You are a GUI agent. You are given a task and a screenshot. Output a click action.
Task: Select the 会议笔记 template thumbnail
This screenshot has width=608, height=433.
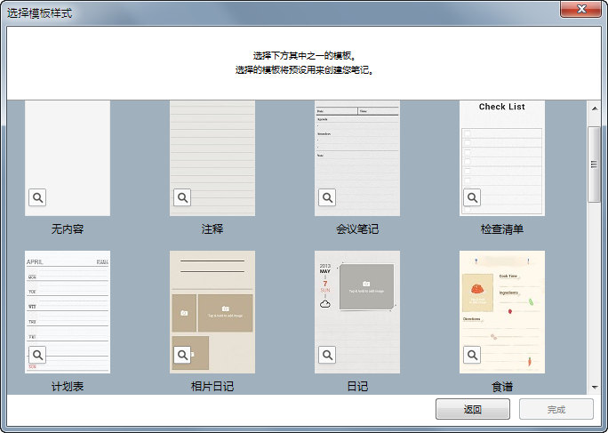click(357, 151)
